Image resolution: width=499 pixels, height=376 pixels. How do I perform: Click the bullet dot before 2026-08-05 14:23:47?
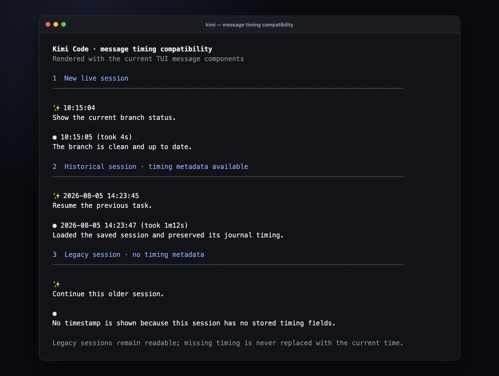coord(55,226)
